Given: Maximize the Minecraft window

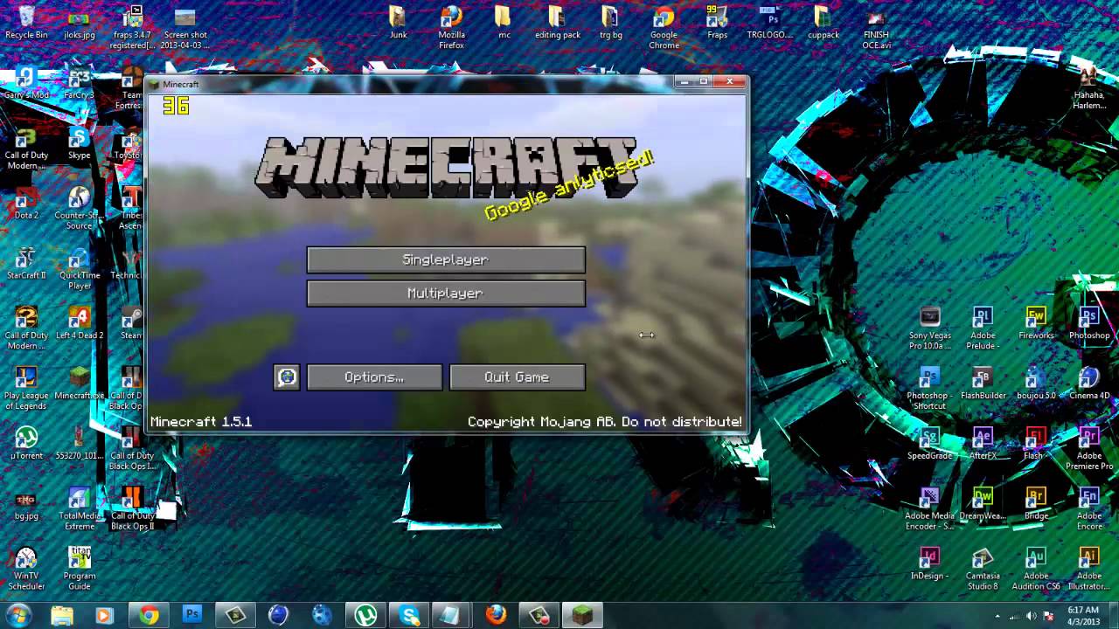Looking at the screenshot, I should coord(705,82).
